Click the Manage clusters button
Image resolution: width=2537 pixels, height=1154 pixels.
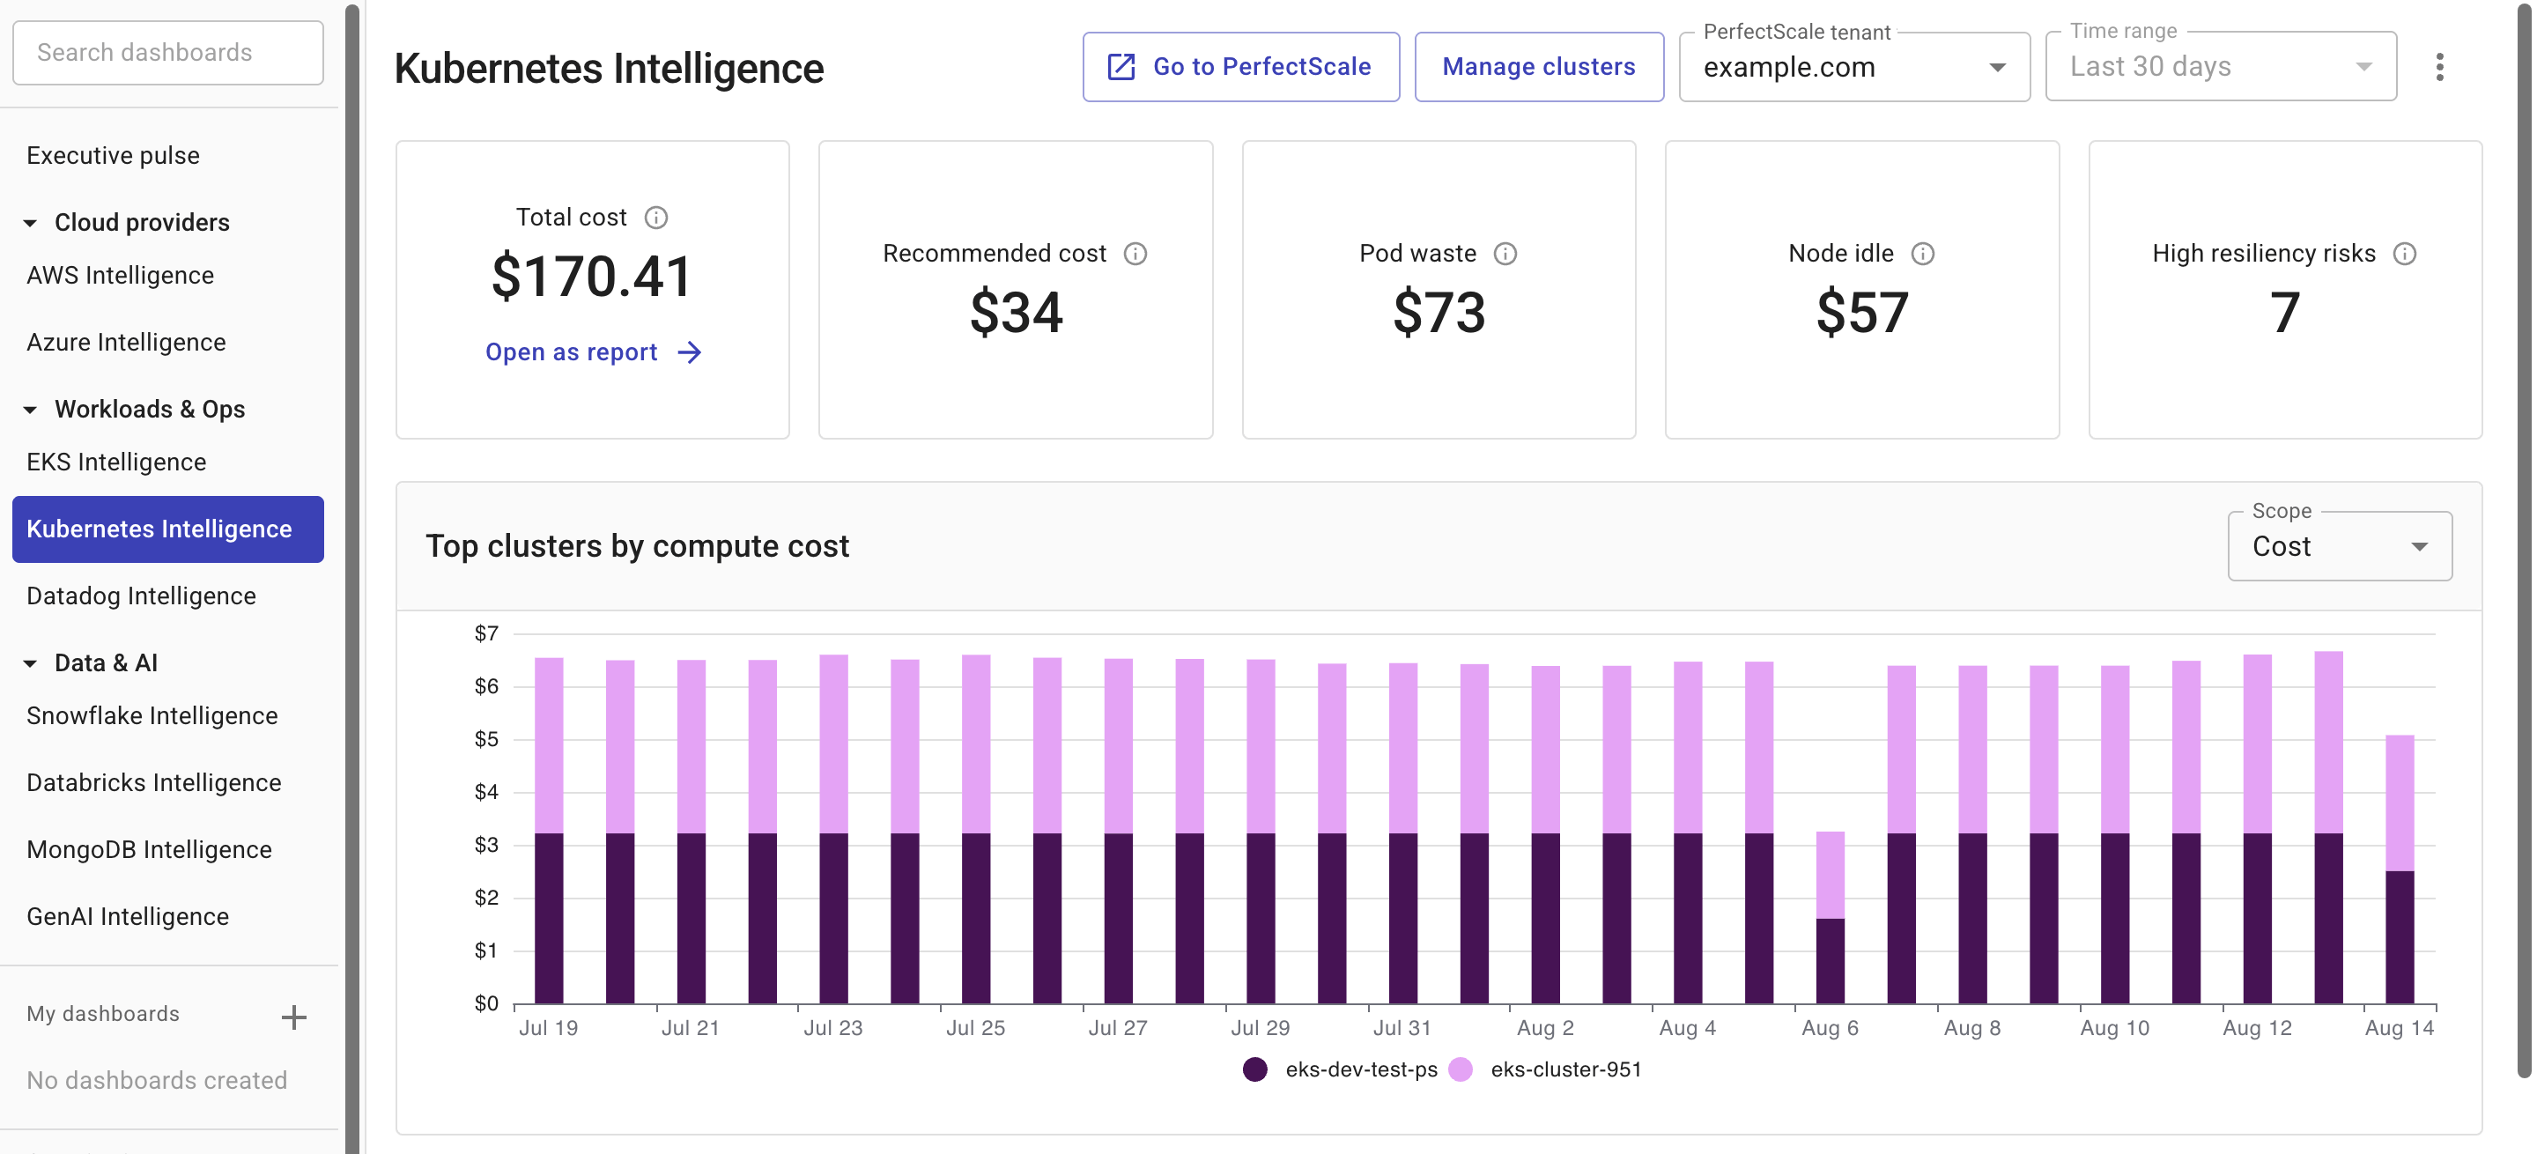pos(1538,66)
